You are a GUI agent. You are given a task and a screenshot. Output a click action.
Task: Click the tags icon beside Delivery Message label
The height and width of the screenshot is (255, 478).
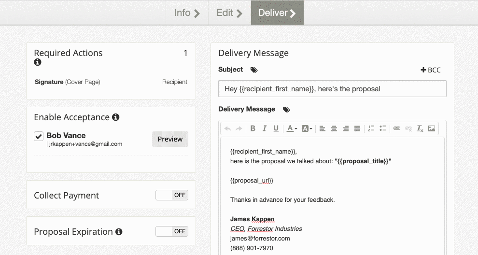286,110
